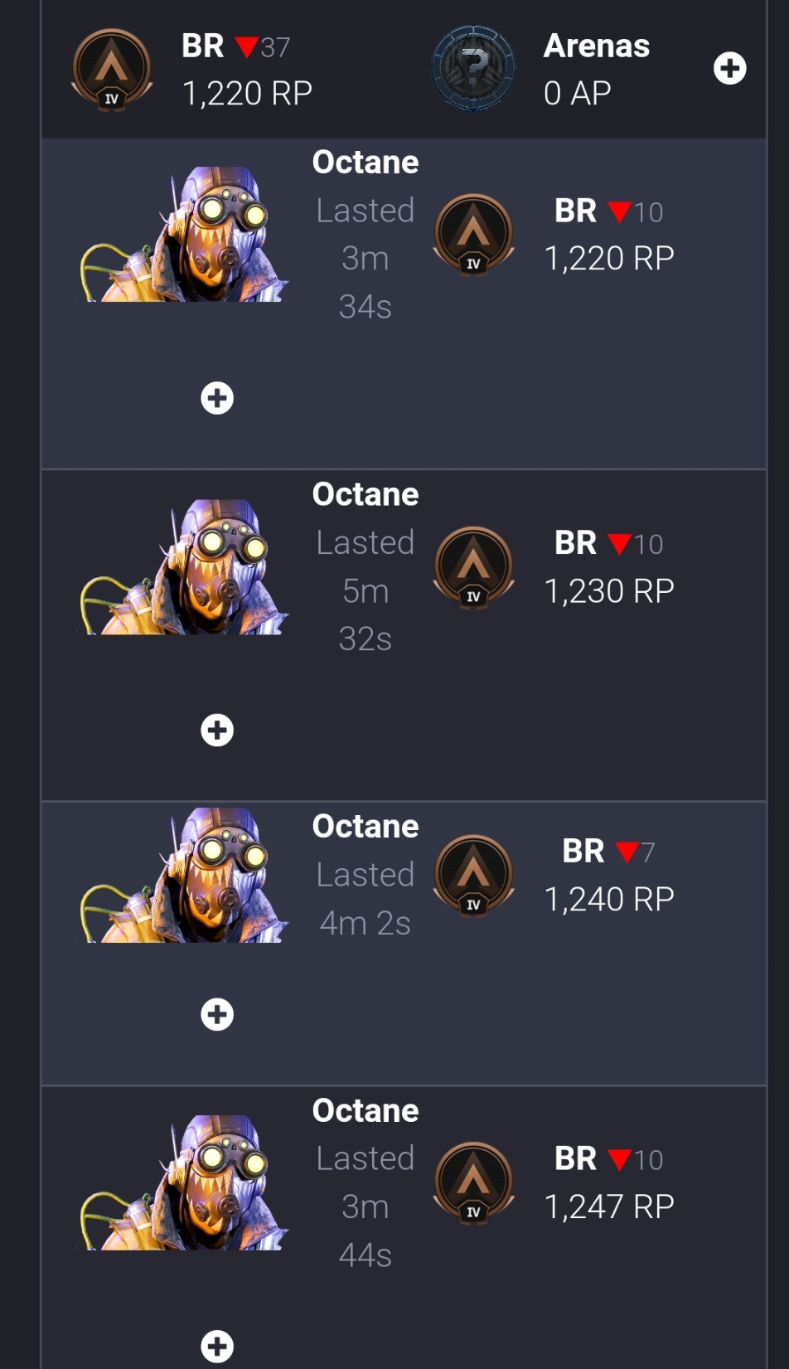The height and width of the screenshot is (1369, 789).
Task: Click the Bronze IV rank badge beside 1,220 RP header
Action: [112, 70]
